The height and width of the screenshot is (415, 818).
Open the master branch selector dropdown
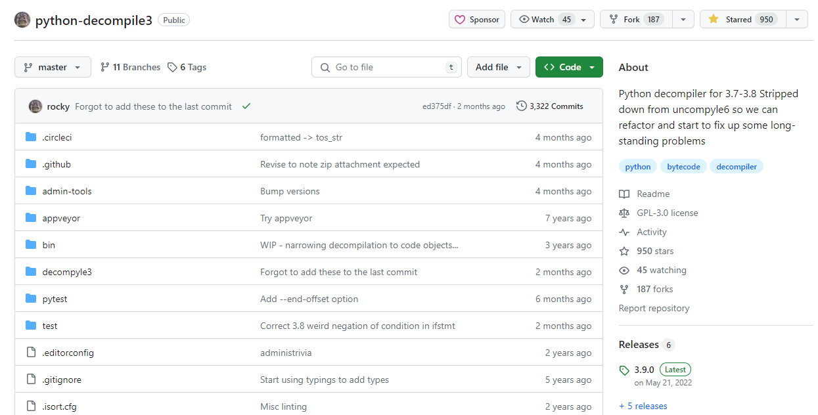(53, 67)
